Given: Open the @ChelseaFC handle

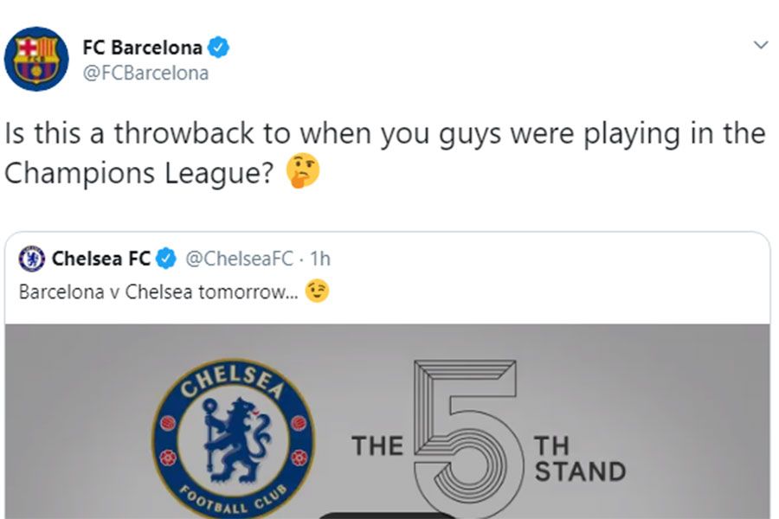Looking at the screenshot, I should coord(240,259).
